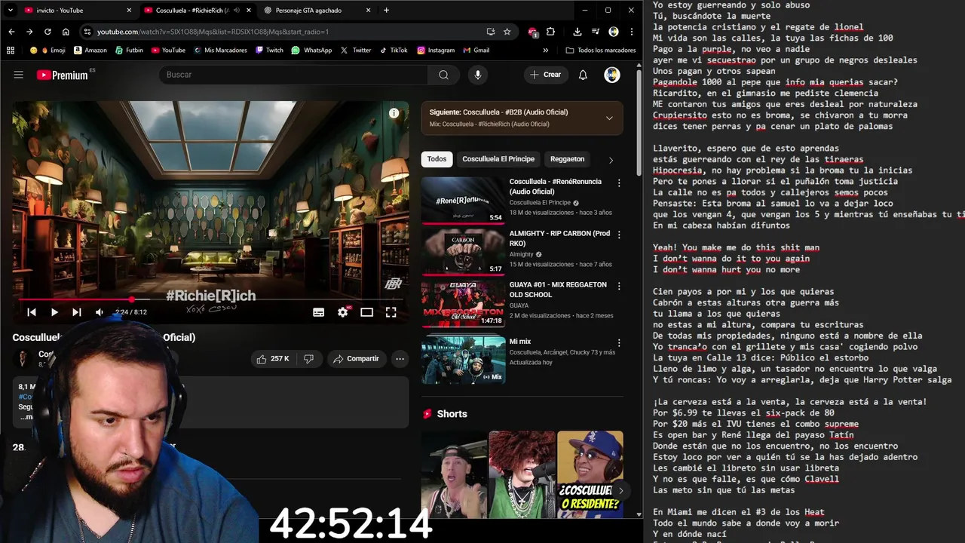
Task: Open more actions below the video
Action: (x=400, y=359)
